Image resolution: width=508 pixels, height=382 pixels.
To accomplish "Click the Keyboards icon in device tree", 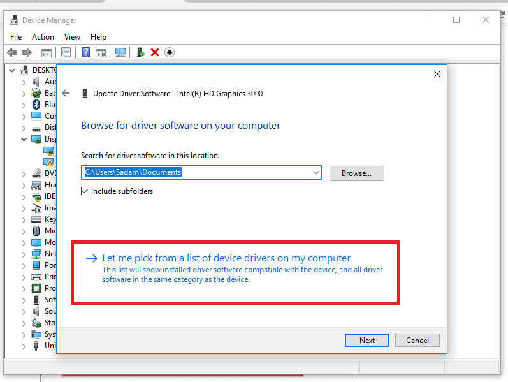I will pos(36,219).
